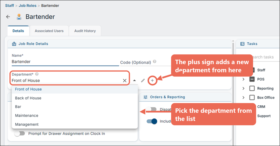This screenshot has height=146, width=280.
Task: Click the Job Role Details section heading
Action: [33, 44]
